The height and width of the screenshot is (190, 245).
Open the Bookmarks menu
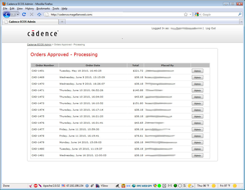point(43,8)
